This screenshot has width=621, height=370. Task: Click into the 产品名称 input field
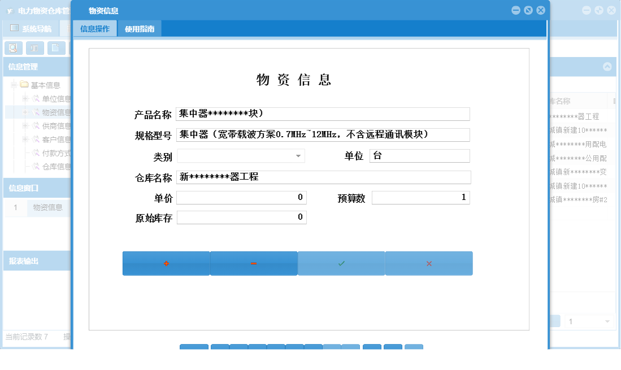(x=322, y=114)
